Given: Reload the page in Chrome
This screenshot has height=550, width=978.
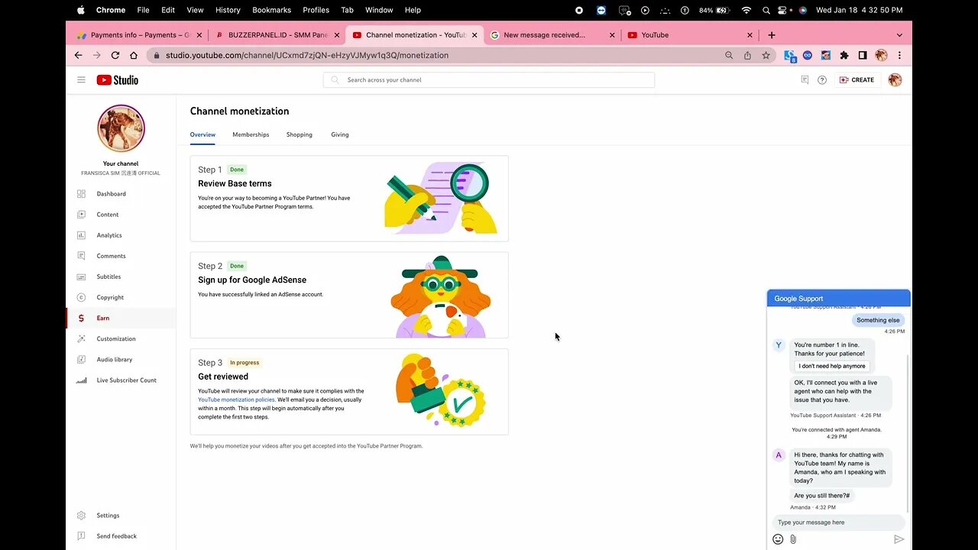Looking at the screenshot, I should click(115, 55).
